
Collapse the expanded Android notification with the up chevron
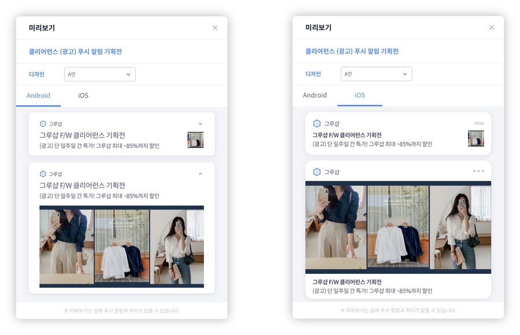(x=200, y=174)
